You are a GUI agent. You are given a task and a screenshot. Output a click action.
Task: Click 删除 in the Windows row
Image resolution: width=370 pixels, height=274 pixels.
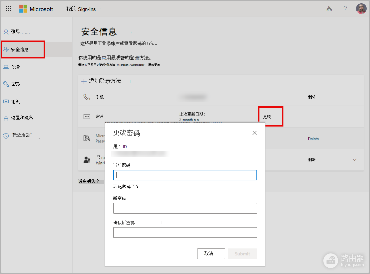tap(312, 160)
